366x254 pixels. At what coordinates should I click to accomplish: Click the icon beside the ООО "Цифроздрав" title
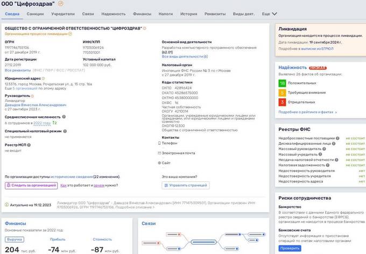[61, 4]
